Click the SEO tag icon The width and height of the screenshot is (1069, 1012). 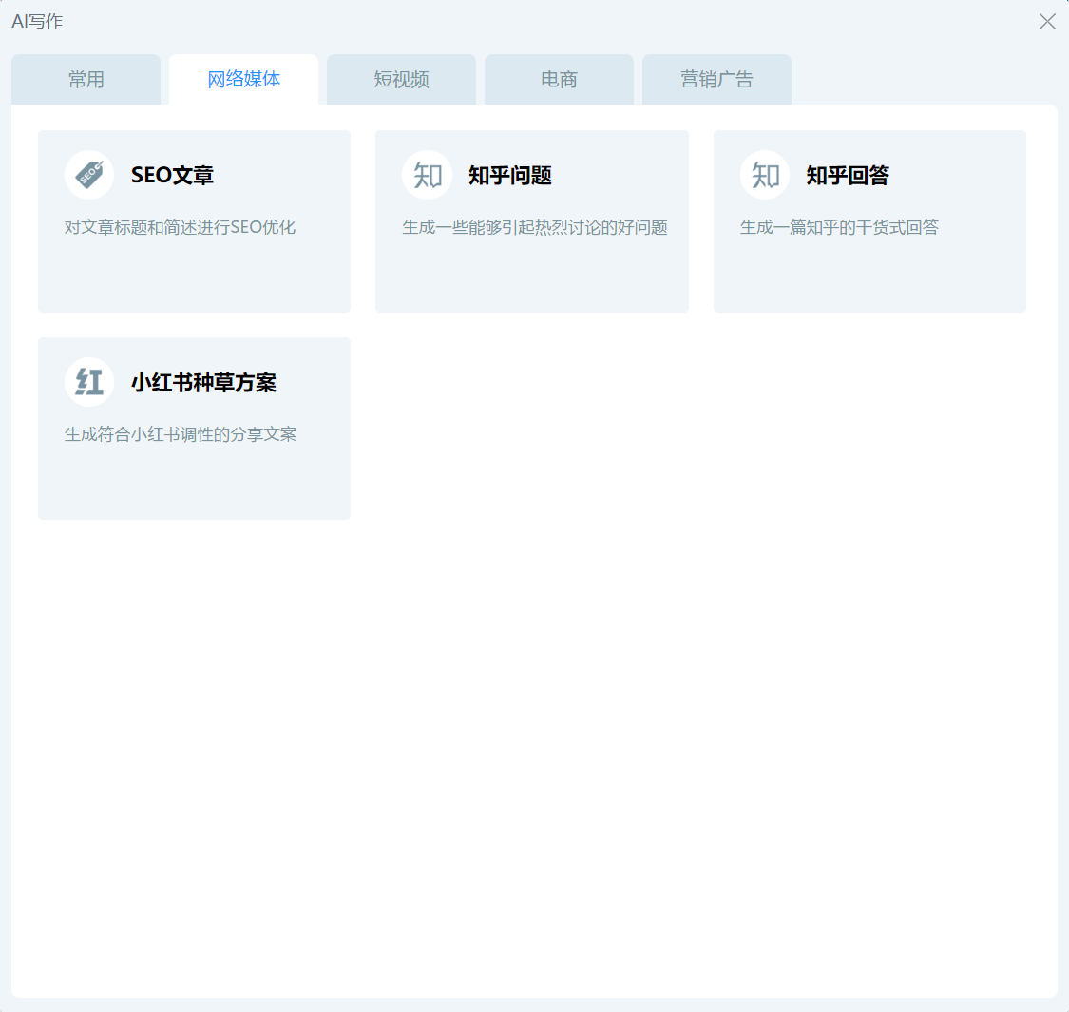[x=89, y=175]
